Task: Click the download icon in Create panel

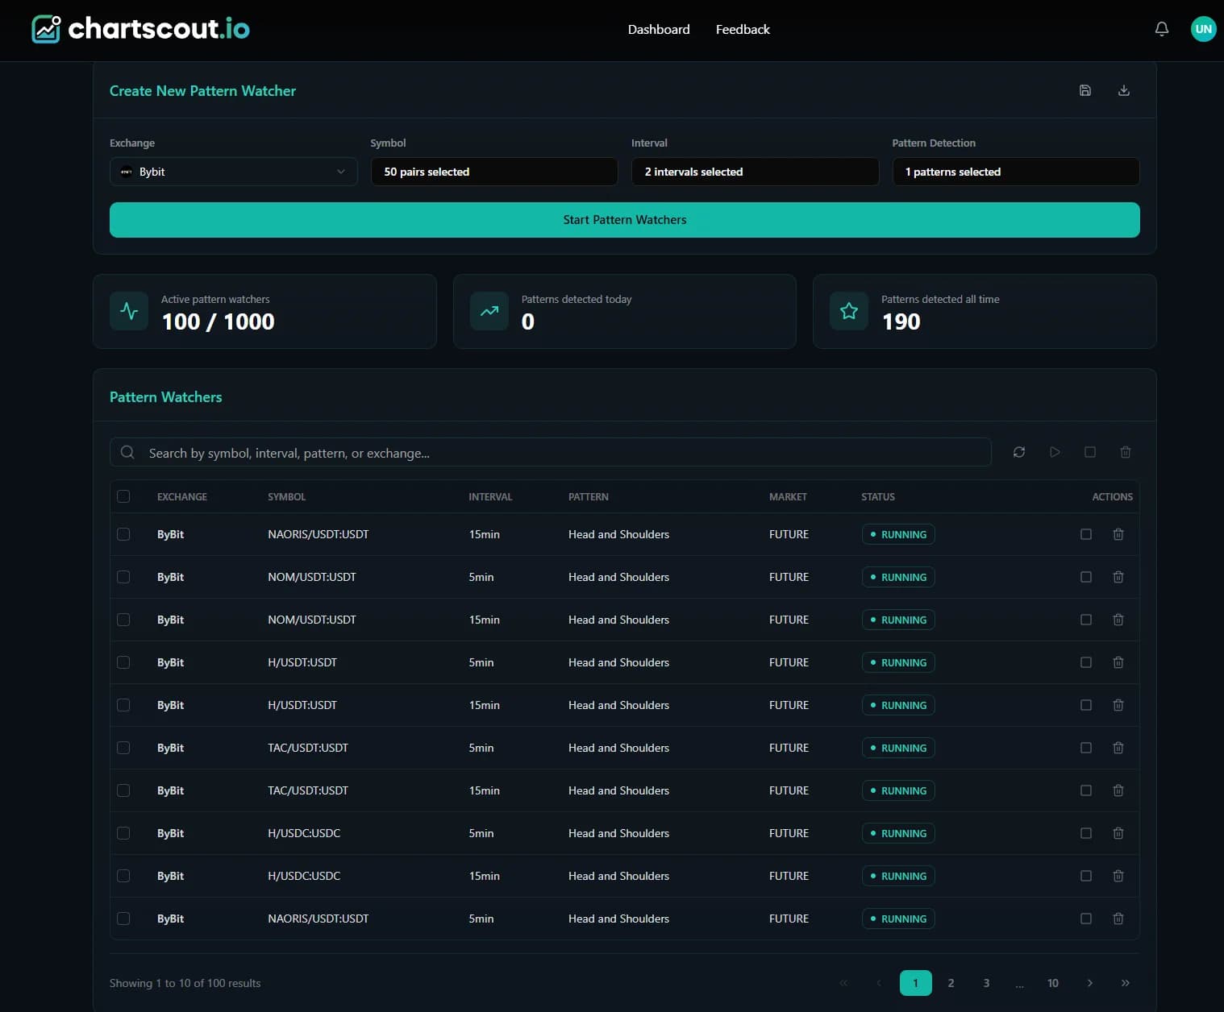Action: [1123, 90]
